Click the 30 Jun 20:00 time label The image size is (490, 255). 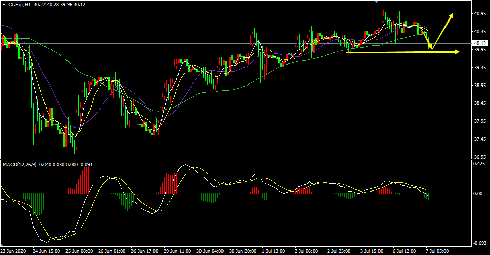point(242,251)
